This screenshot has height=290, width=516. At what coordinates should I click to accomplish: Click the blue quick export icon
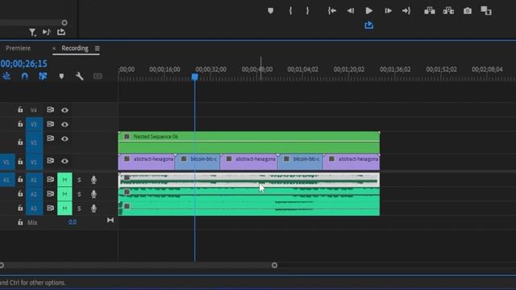click(x=369, y=25)
